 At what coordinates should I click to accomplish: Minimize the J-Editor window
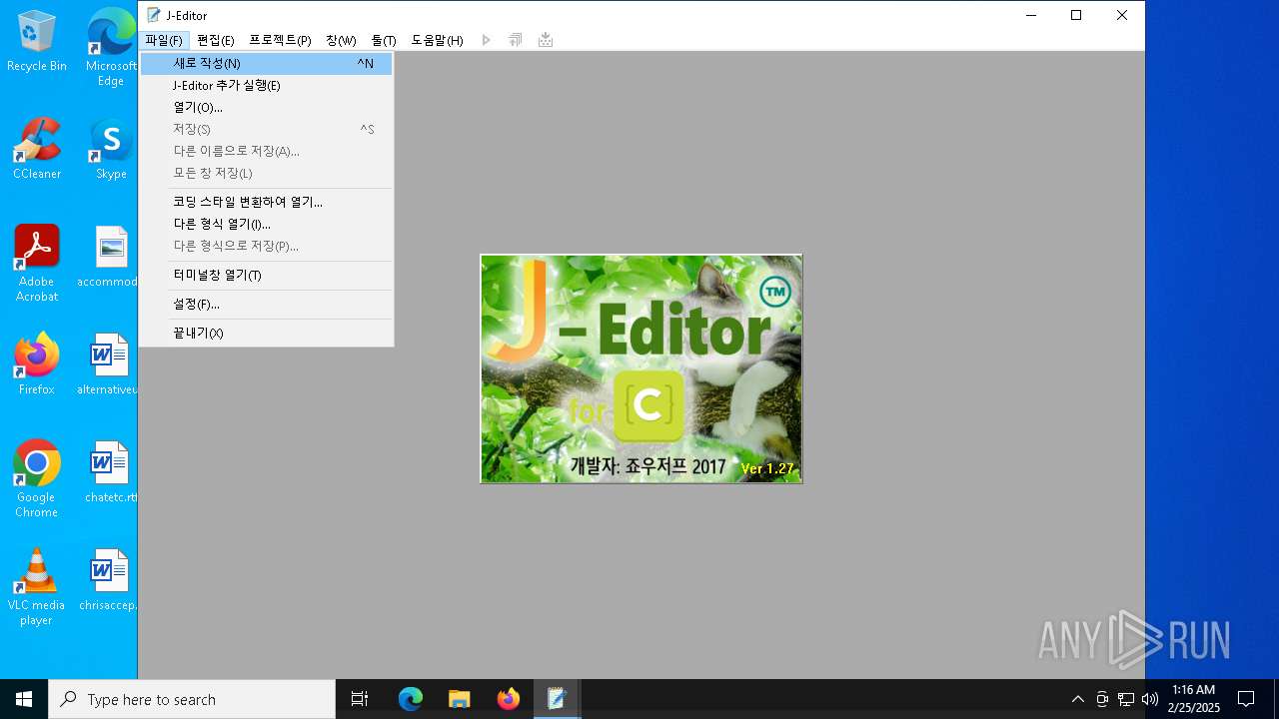coord(1030,15)
